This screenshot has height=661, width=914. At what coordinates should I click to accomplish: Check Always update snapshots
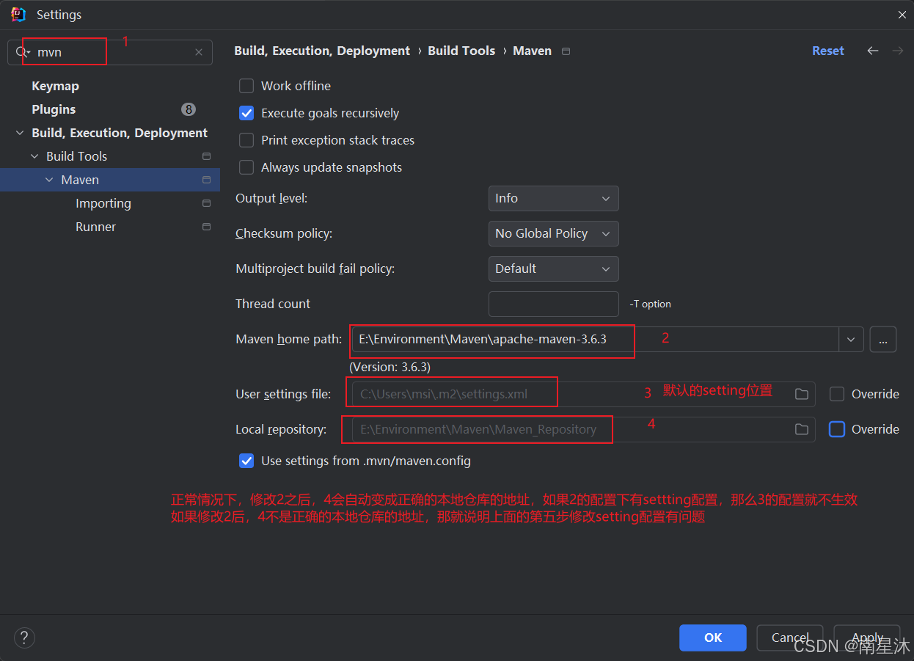pyautogui.click(x=246, y=167)
